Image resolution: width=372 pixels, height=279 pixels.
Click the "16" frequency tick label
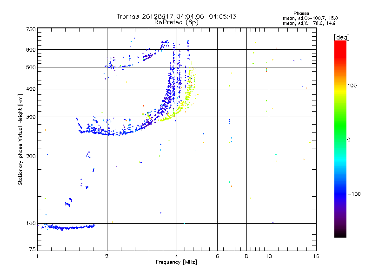(316, 256)
